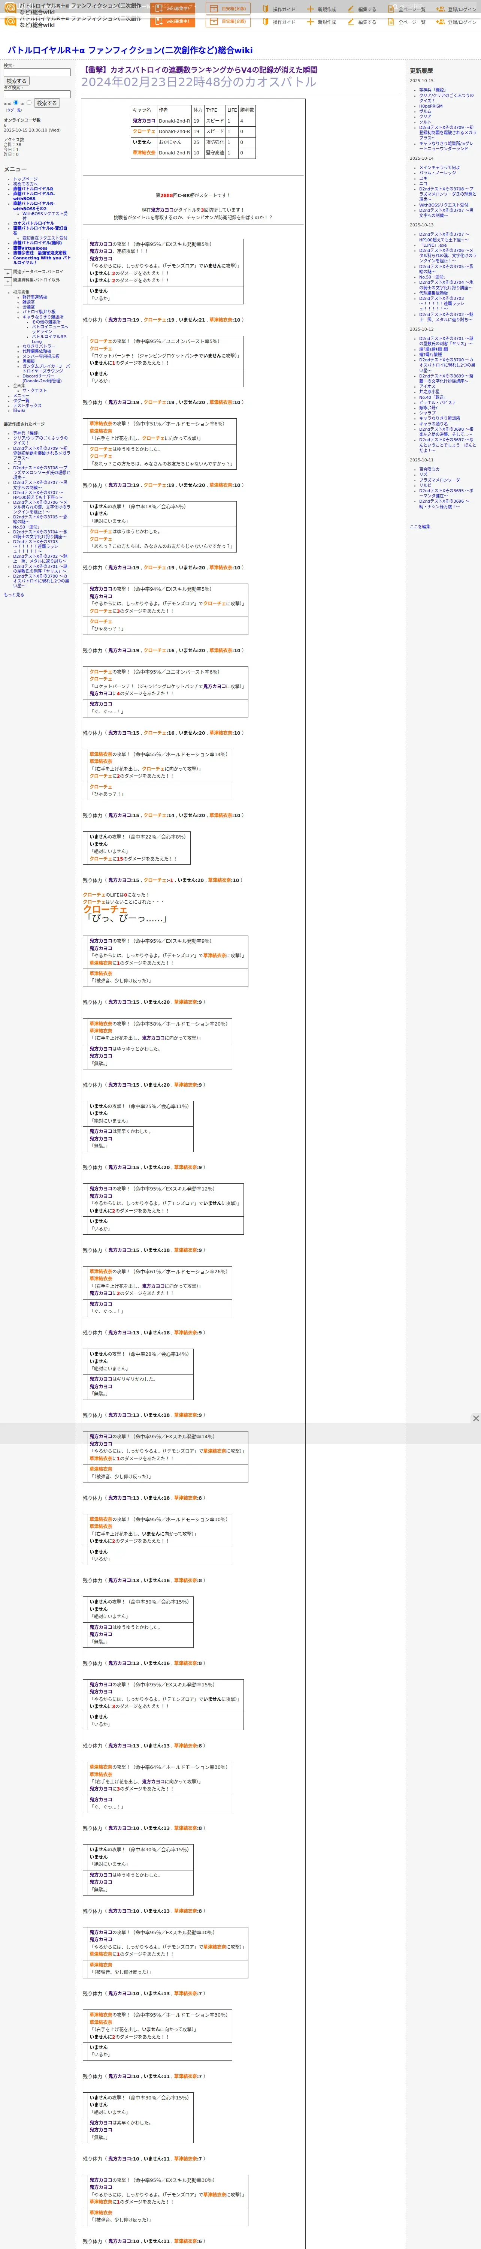This screenshot has height=2249, width=481.
Task: Open メインキャラって何よ link
Action: tap(439, 168)
